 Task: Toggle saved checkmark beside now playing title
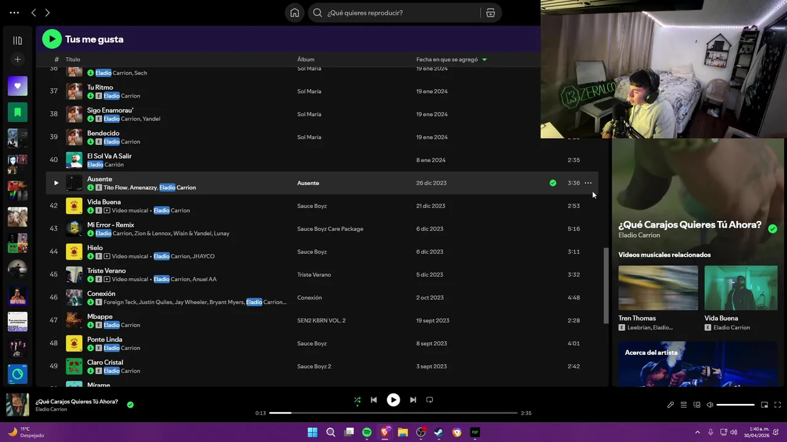(x=130, y=405)
